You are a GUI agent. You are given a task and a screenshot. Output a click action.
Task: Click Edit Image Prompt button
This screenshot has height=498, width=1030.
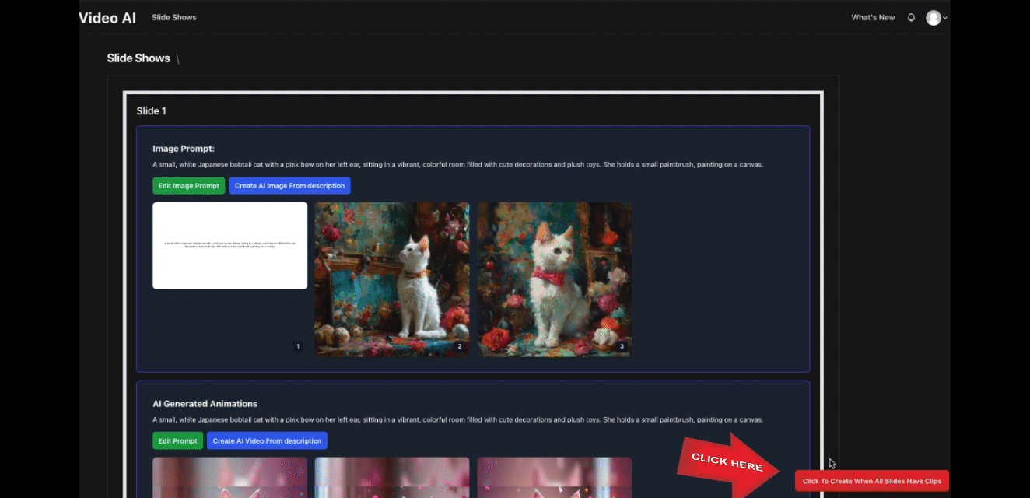point(189,186)
